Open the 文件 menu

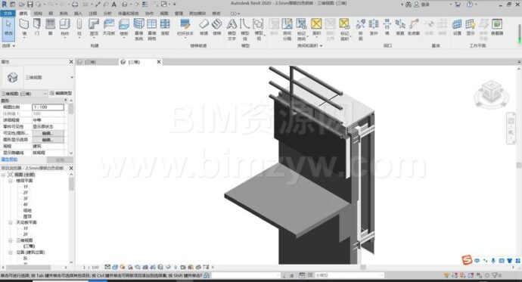[x=8, y=14]
